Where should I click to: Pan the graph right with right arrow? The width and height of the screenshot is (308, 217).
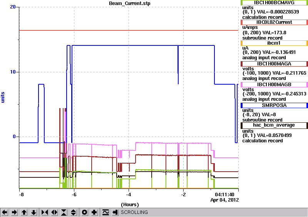(x=14, y=212)
